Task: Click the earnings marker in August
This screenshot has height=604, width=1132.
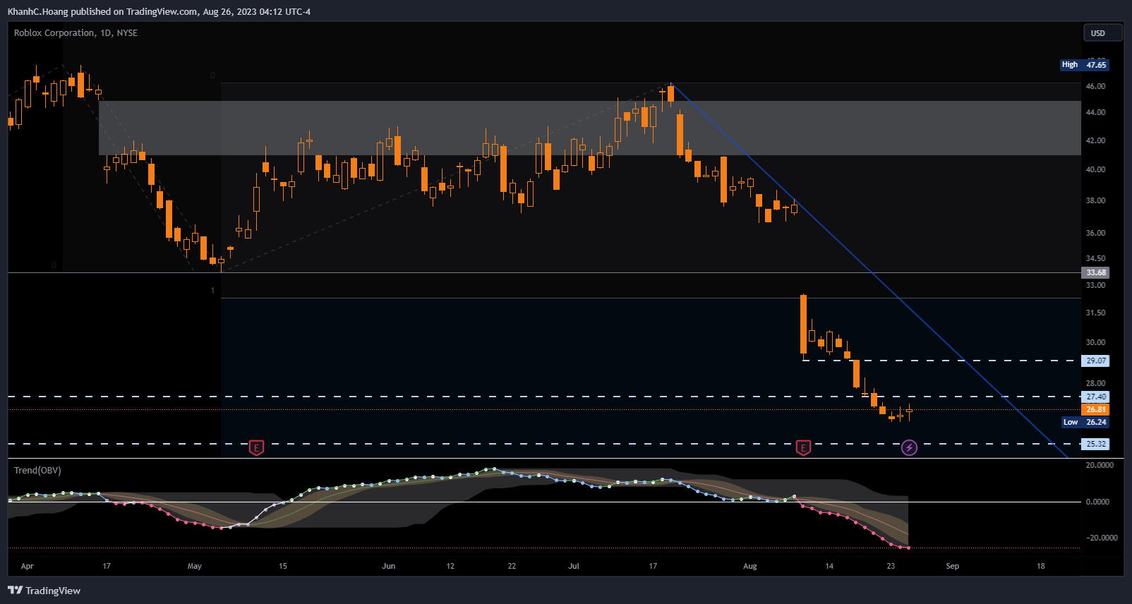Action: [803, 447]
